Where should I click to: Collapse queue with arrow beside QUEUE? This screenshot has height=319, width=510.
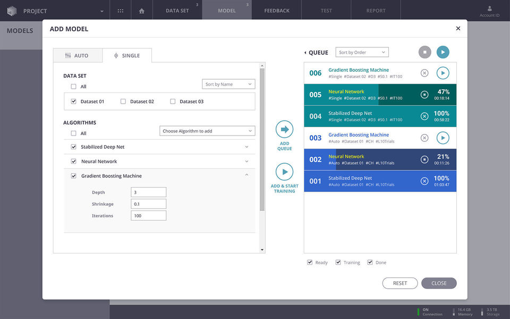coord(305,53)
